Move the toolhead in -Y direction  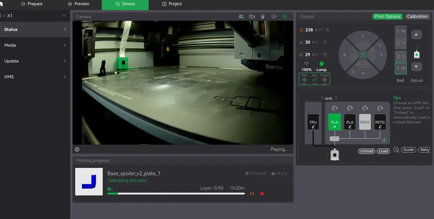(x=363, y=73)
